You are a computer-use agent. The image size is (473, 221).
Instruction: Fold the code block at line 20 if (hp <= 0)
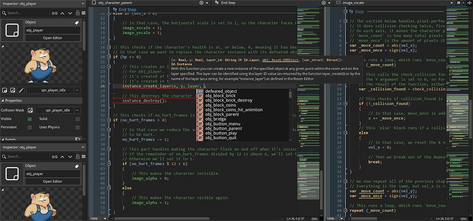pyautogui.click(x=108, y=57)
